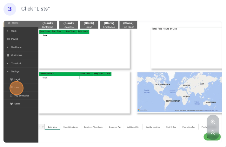
Task: Zoom in with the magnifier plus icon
Action: 213,122
